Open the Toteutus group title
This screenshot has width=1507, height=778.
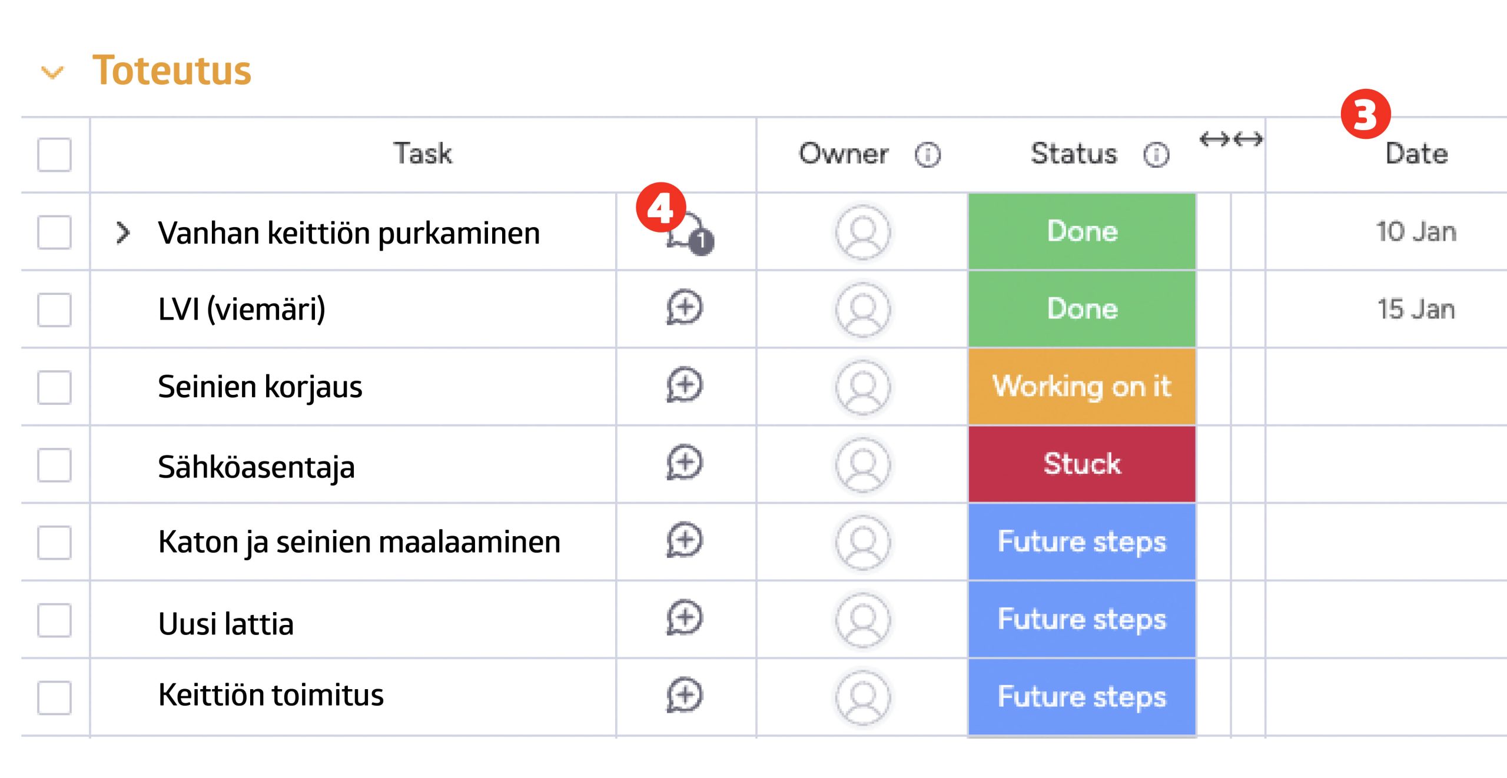(172, 71)
